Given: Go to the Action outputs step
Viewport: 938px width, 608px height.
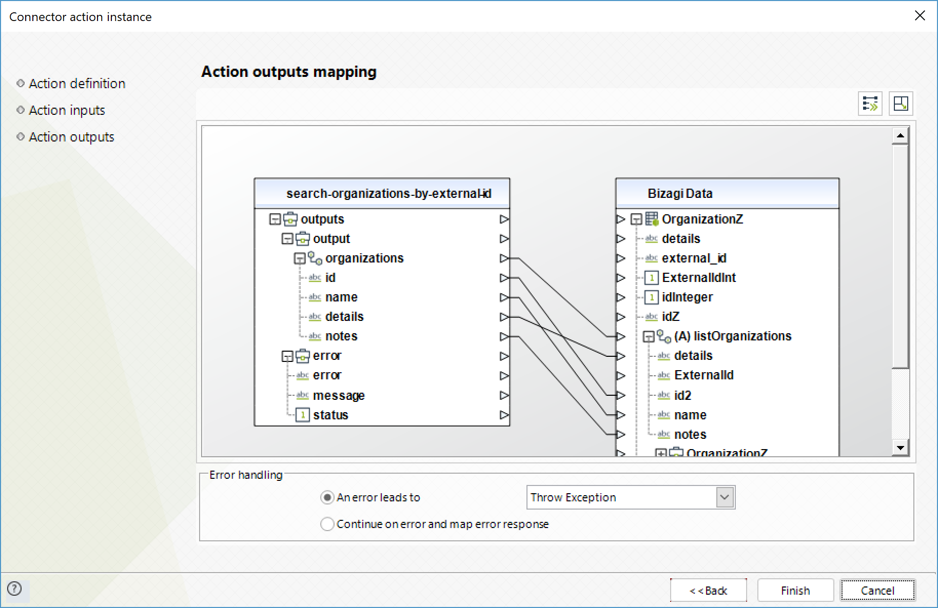Looking at the screenshot, I should (x=71, y=137).
